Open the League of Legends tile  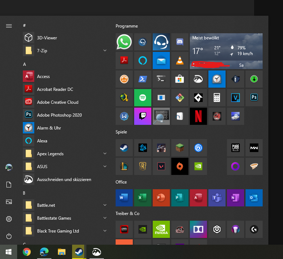(x=124, y=166)
